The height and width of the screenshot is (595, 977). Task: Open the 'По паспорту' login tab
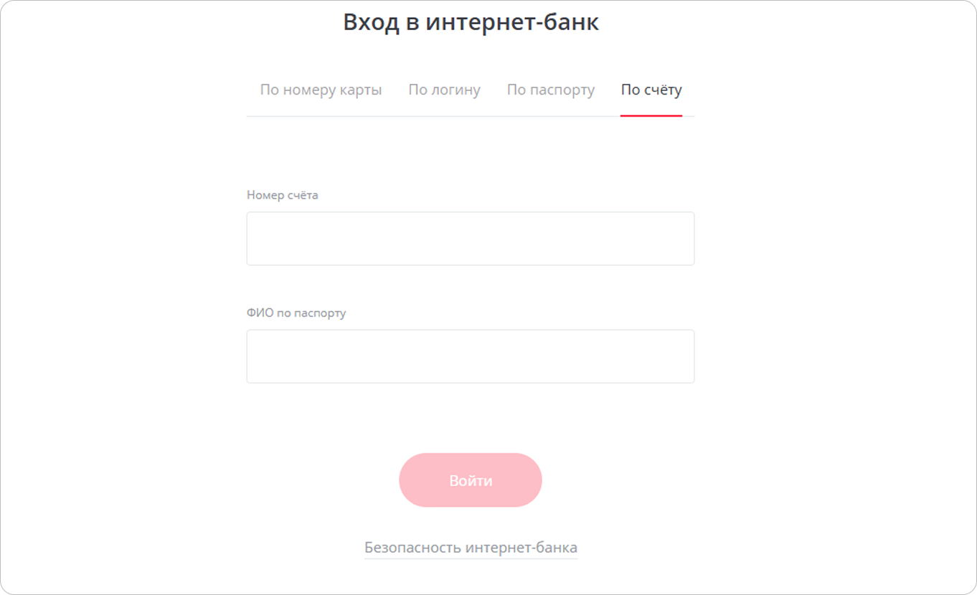(550, 90)
